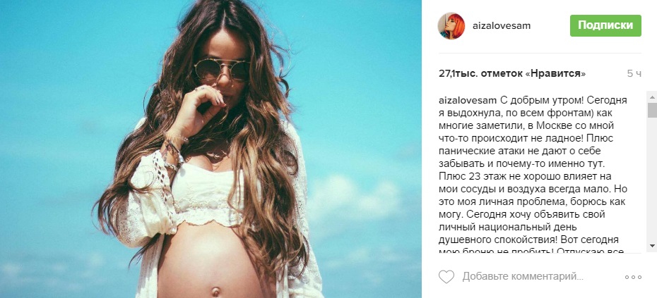This screenshot has height=298, width=657.
Task: Click aizalovesam profile avatar
Action: click(x=451, y=25)
